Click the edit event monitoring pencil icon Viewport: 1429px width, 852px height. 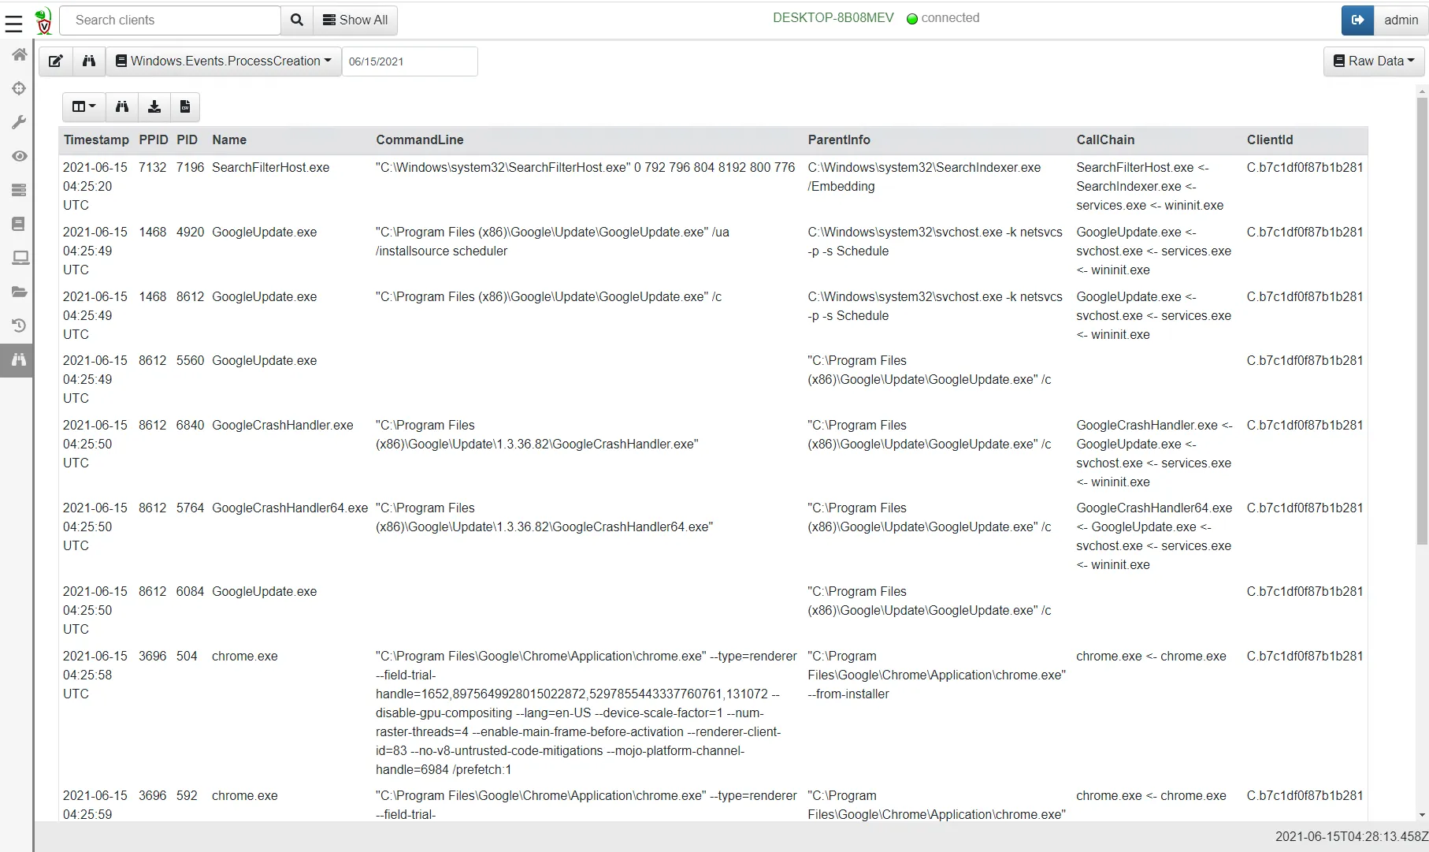pos(56,61)
